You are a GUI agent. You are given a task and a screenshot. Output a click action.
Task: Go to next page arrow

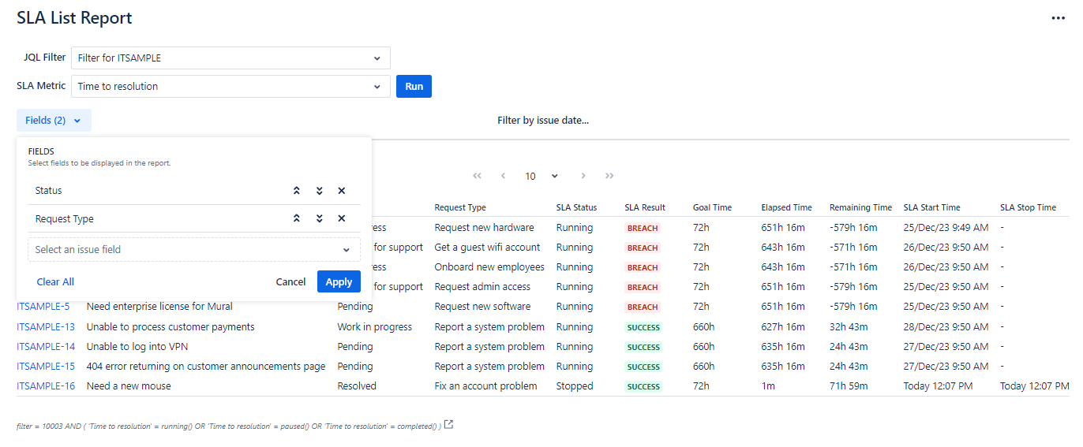point(583,176)
